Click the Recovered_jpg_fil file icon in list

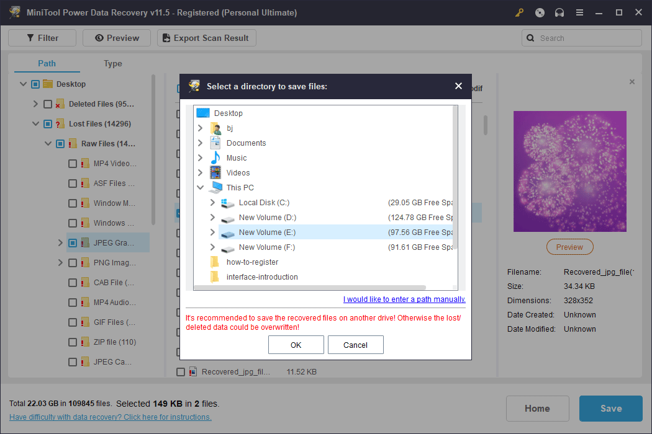(193, 371)
